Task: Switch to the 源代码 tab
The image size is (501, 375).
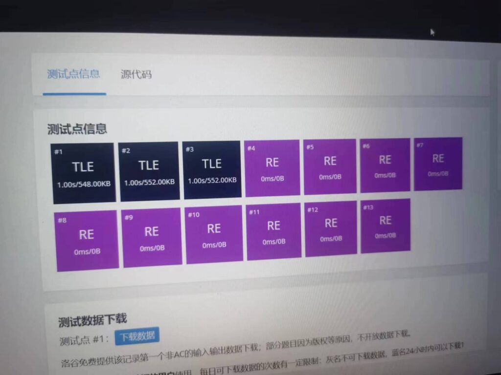Action: [136, 74]
